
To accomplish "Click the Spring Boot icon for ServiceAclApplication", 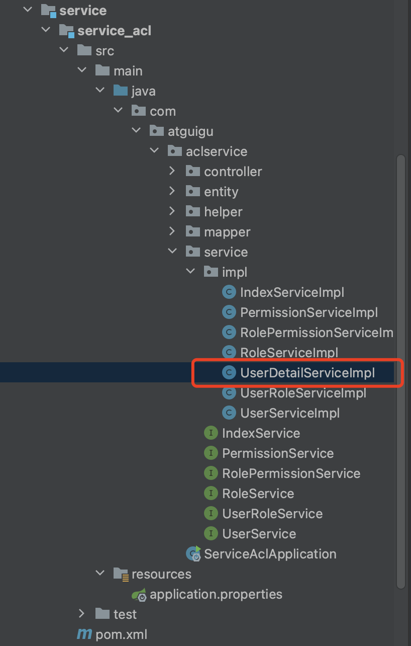I will 193,554.
